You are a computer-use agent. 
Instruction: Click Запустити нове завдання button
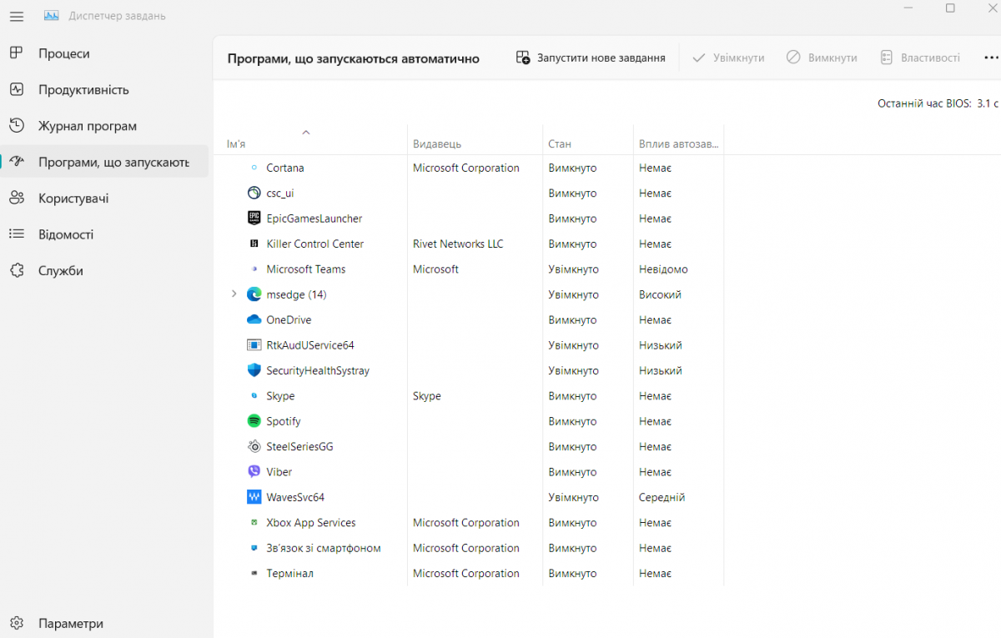click(x=591, y=58)
